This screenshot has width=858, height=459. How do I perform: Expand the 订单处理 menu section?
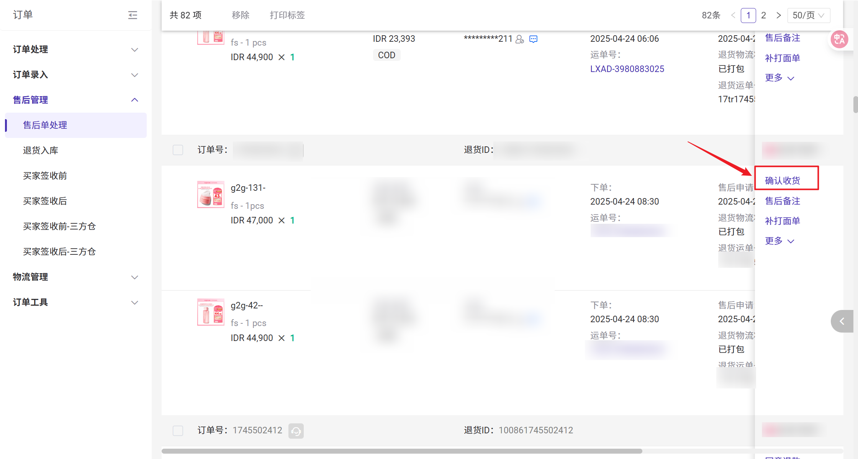point(75,49)
